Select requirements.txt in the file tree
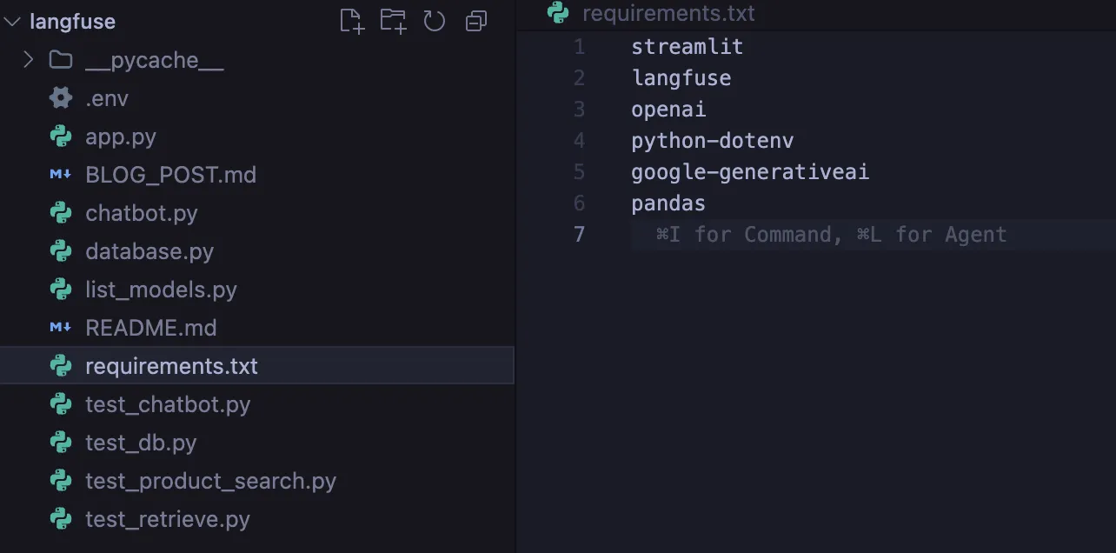The height and width of the screenshot is (553, 1116). click(x=171, y=366)
